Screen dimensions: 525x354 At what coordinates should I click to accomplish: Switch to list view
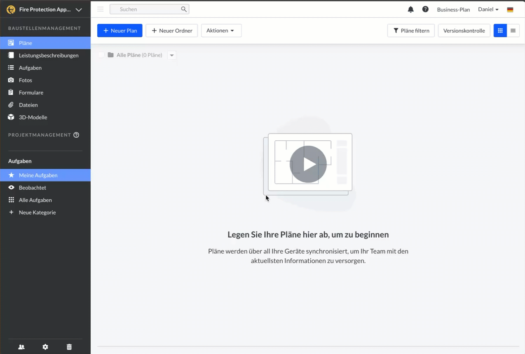(x=513, y=31)
